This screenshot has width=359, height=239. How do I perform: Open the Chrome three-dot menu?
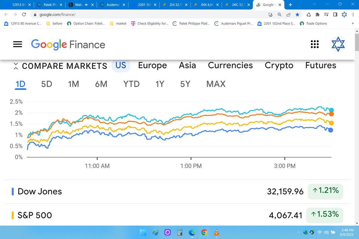coord(353,14)
